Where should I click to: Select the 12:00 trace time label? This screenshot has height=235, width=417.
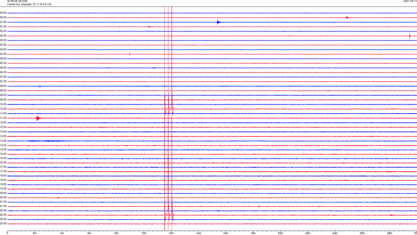(3, 123)
